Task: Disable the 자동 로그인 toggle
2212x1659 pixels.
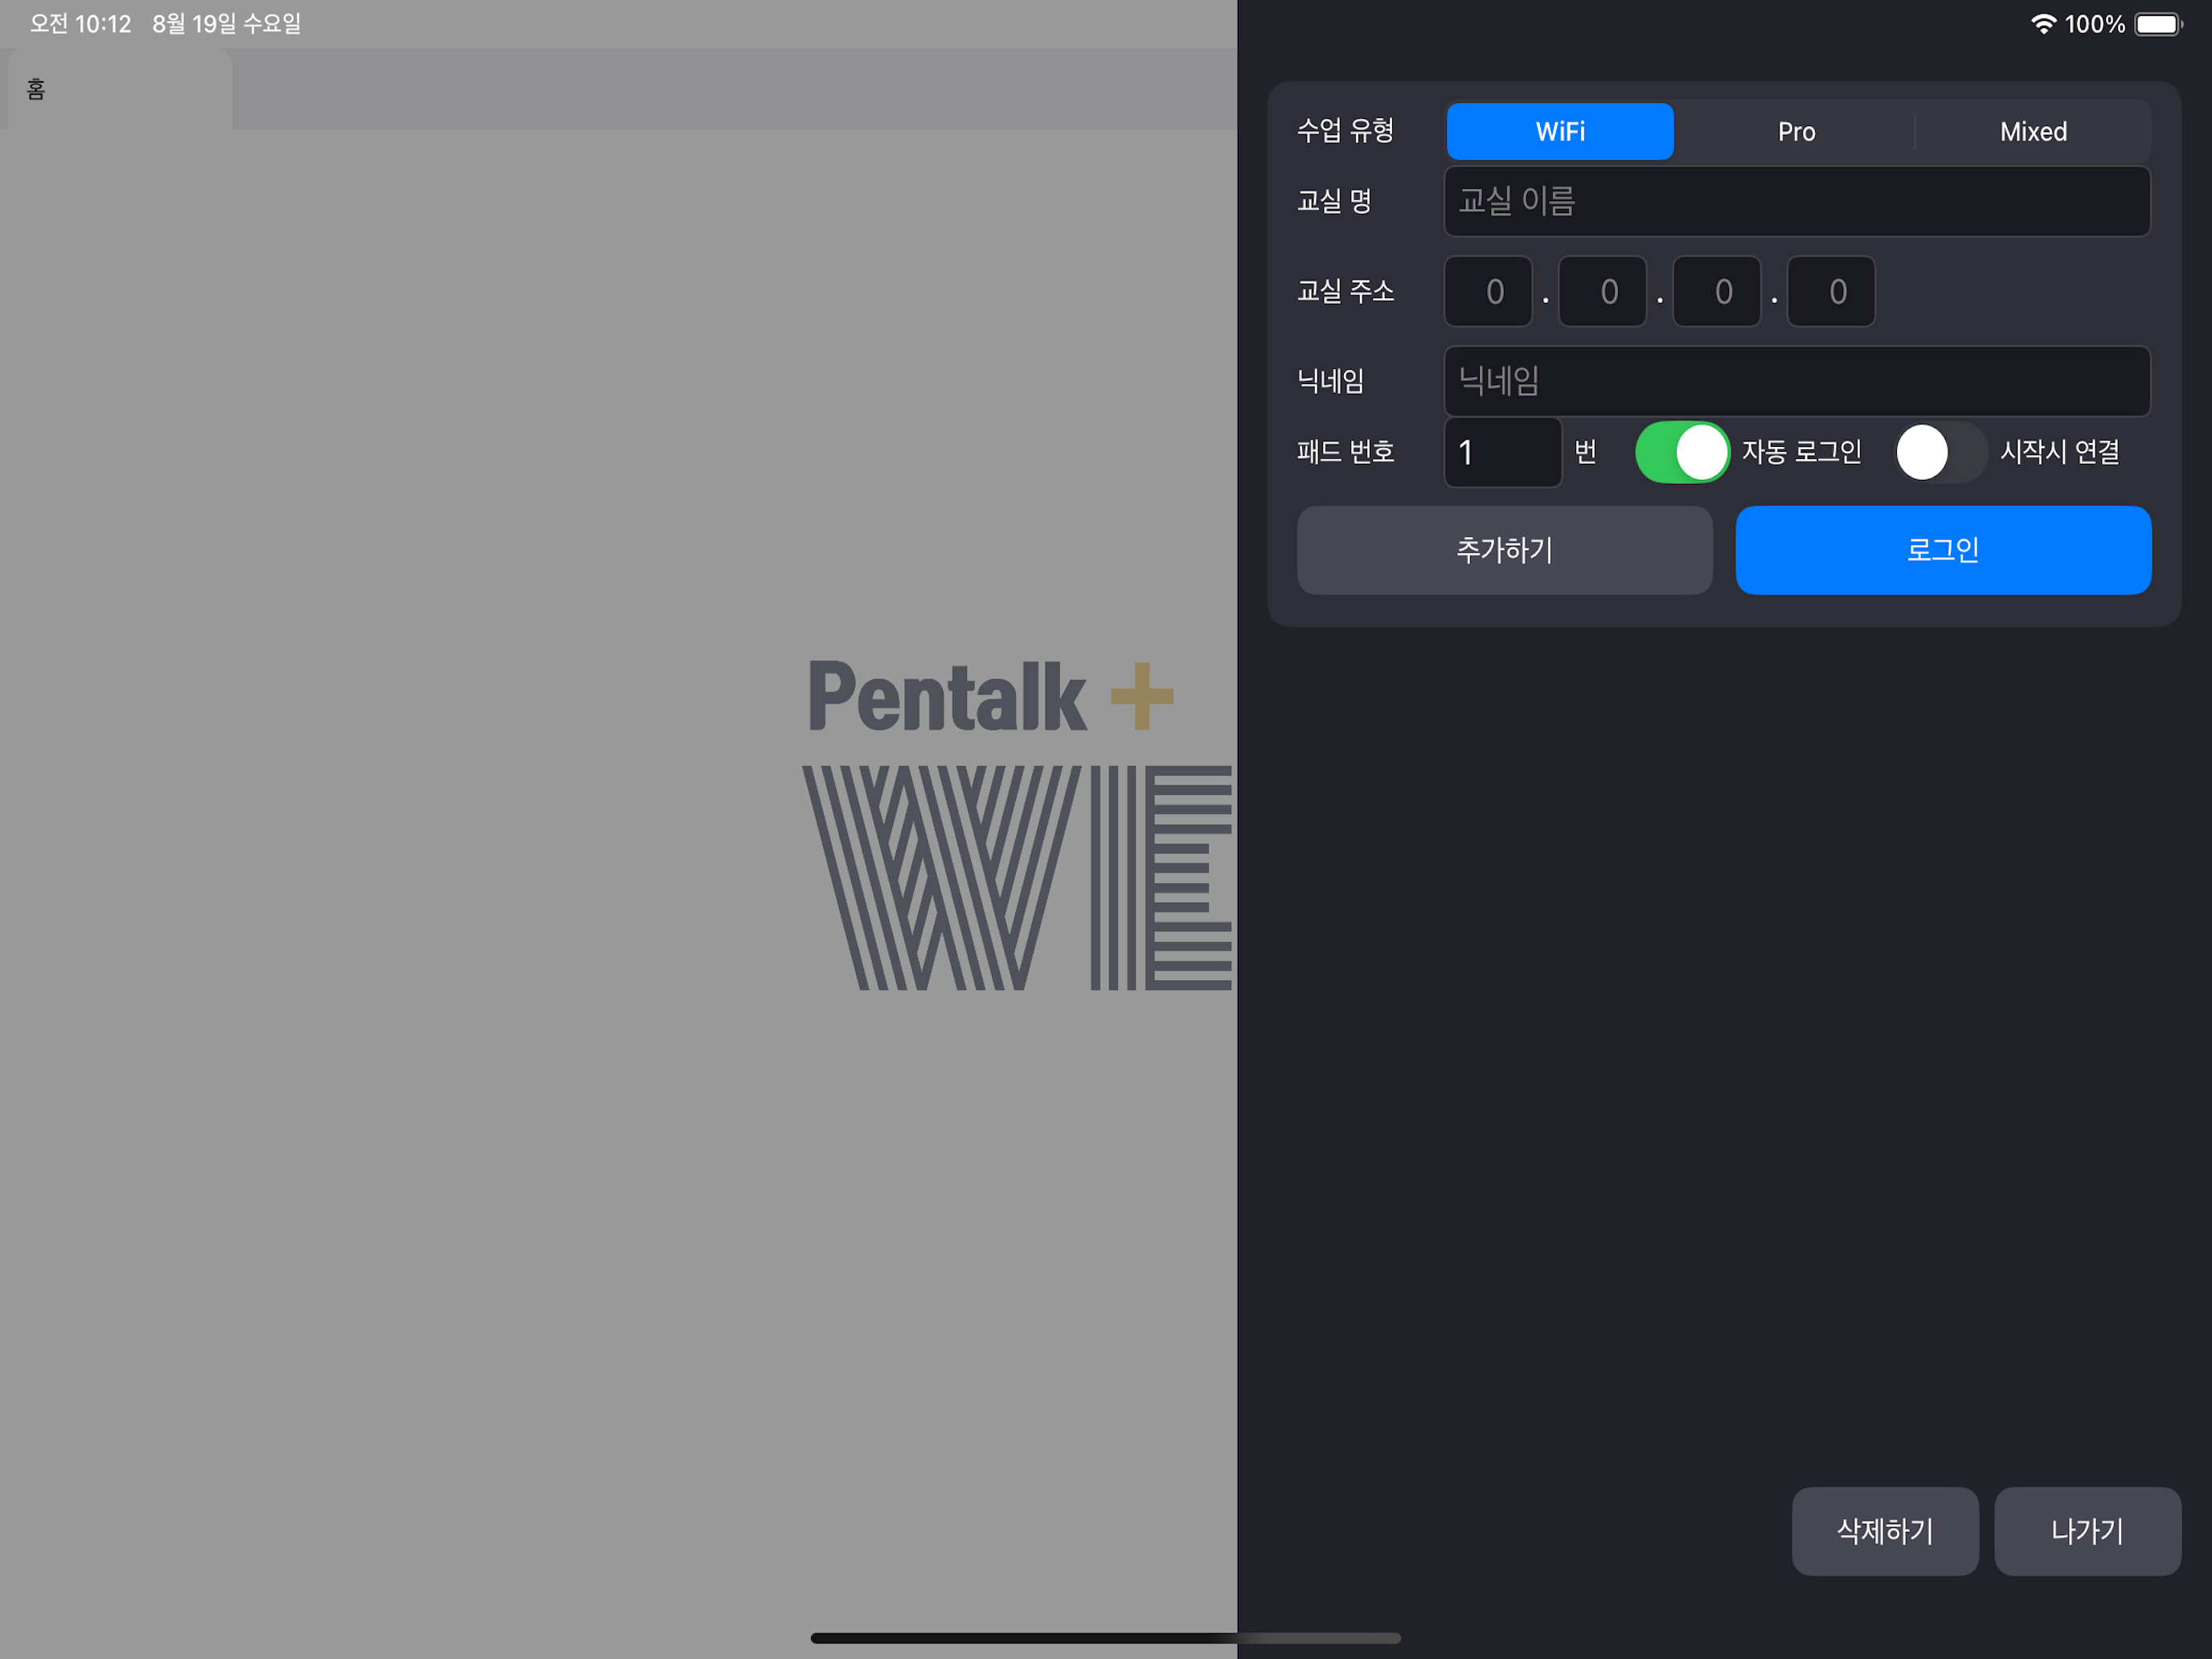Action: (1682, 452)
